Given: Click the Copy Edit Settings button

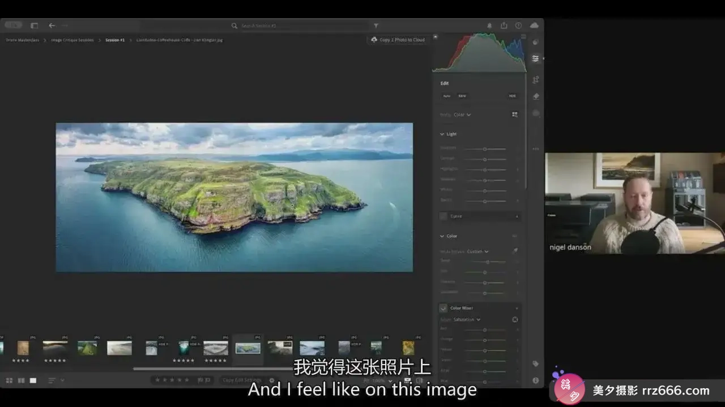Looking at the screenshot, I should coord(242,380).
